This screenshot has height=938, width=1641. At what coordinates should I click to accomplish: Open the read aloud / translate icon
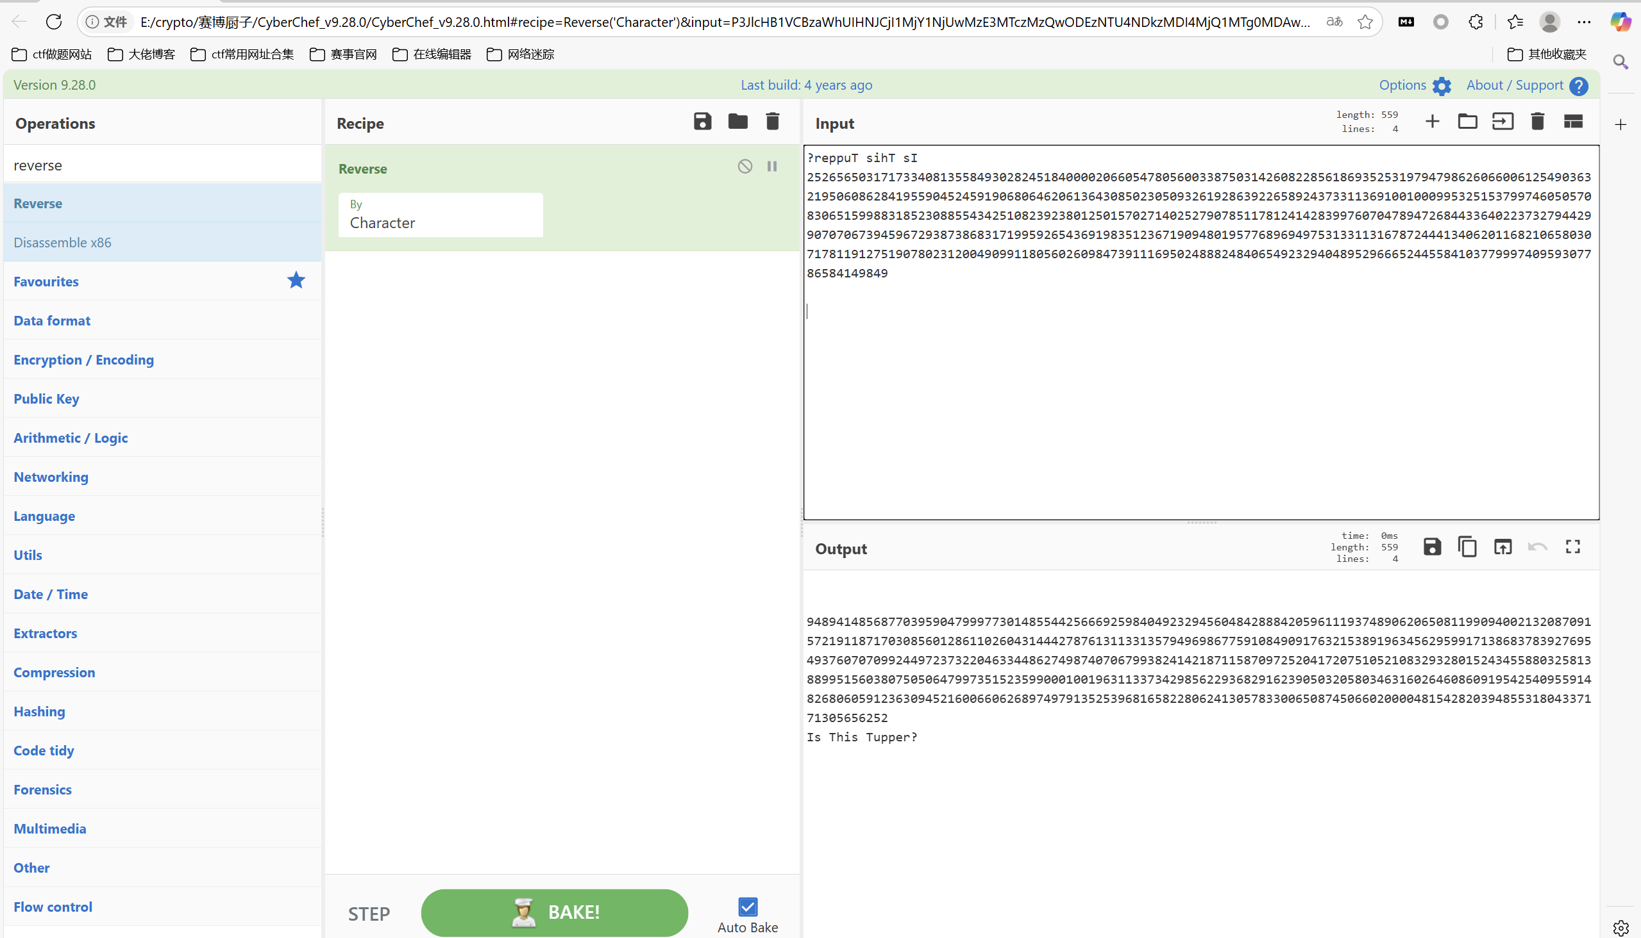pos(1334,22)
